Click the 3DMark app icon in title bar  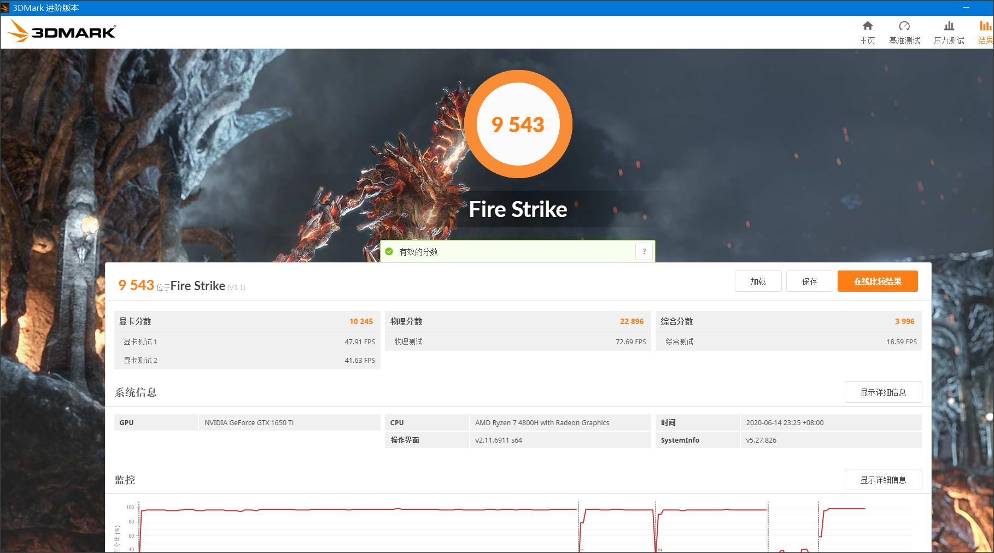5,8
